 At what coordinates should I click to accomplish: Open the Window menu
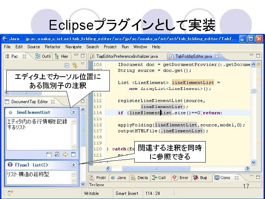pos(140,47)
